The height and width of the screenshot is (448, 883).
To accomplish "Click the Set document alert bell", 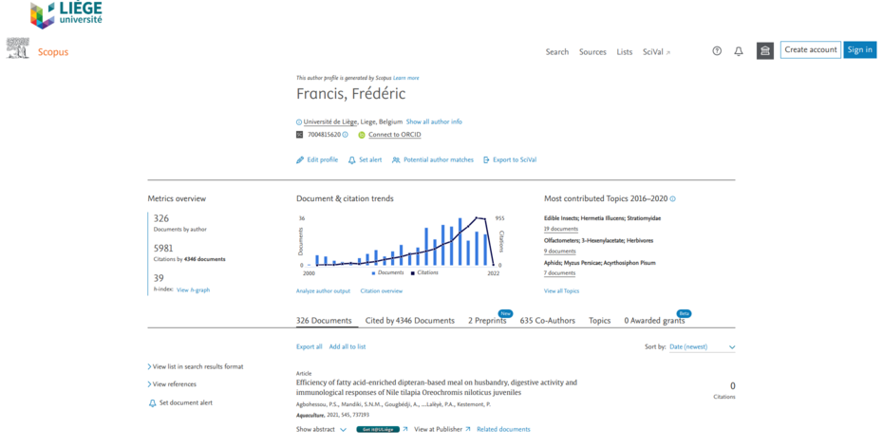I will (152, 403).
